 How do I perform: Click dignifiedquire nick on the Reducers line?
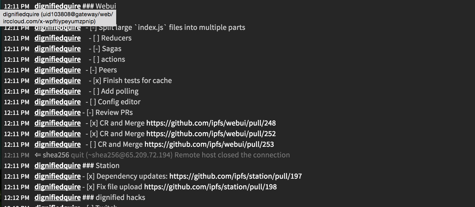pyautogui.click(x=58, y=38)
